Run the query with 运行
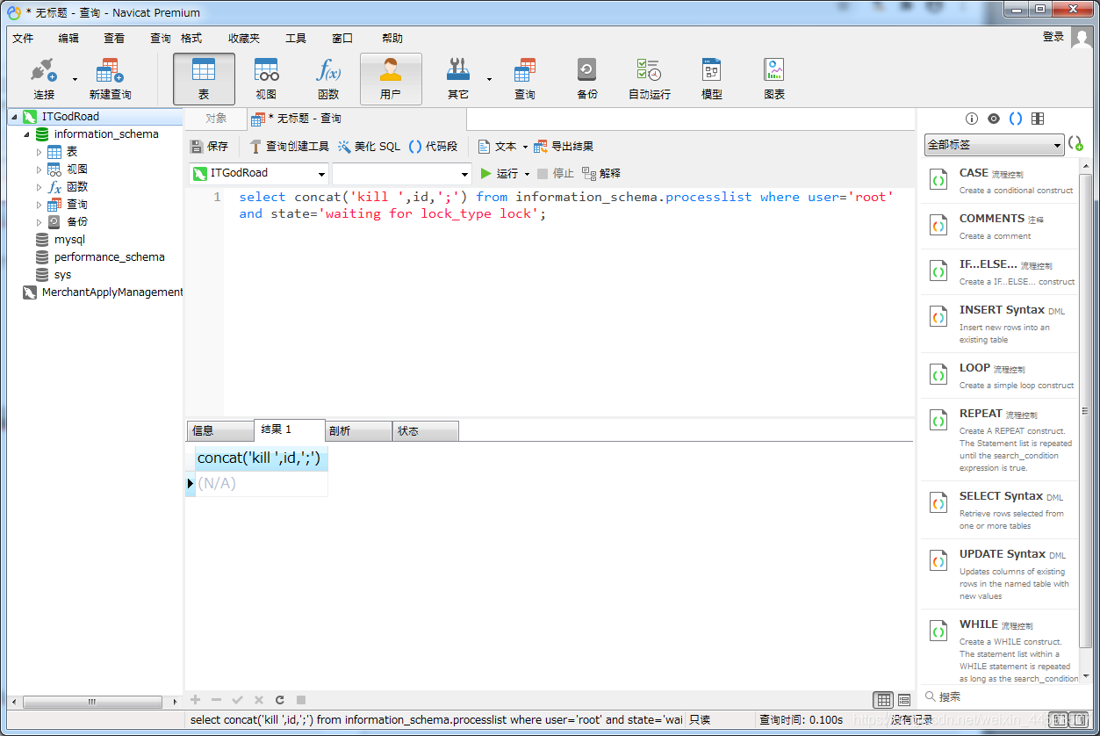 [x=500, y=174]
